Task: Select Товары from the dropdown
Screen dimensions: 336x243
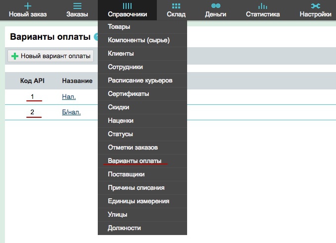Action: click(x=119, y=26)
